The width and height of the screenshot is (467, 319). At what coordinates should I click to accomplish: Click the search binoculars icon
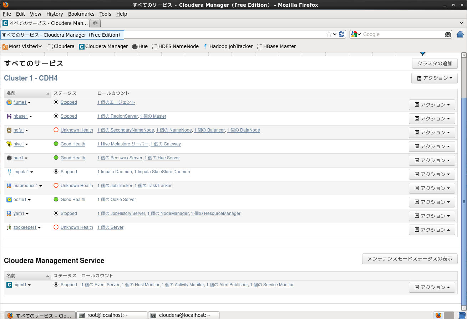coord(448,34)
